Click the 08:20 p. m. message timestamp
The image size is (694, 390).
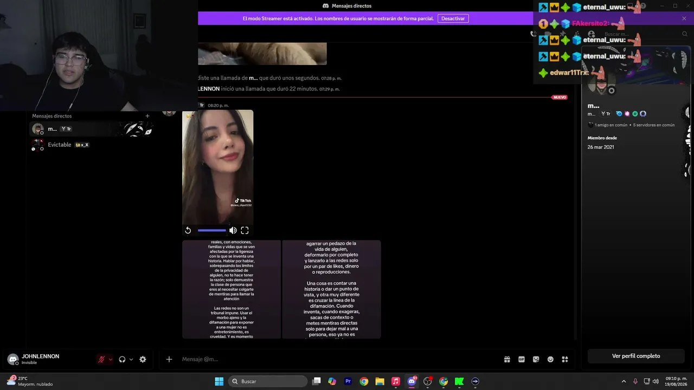pyautogui.click(x=219, y=106)
